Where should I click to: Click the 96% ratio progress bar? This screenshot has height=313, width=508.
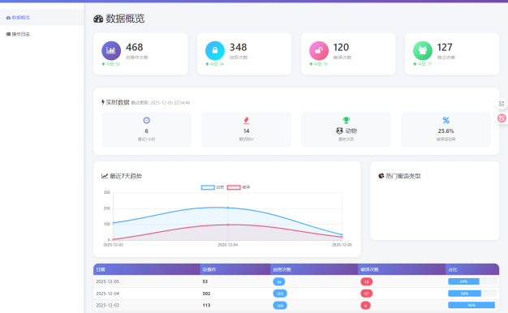[x=472, y=305]
